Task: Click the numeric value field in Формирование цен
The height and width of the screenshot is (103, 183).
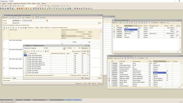Action: tap(71, 48)
